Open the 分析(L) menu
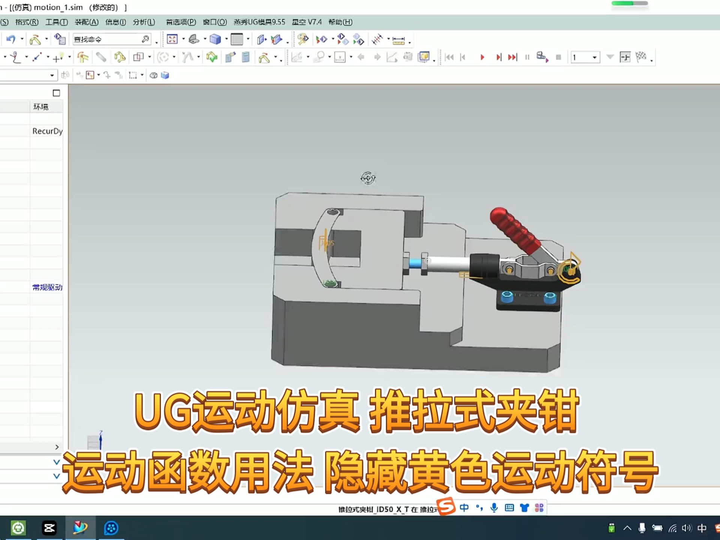This screenshot has width=720, height=540. [144, 22]
